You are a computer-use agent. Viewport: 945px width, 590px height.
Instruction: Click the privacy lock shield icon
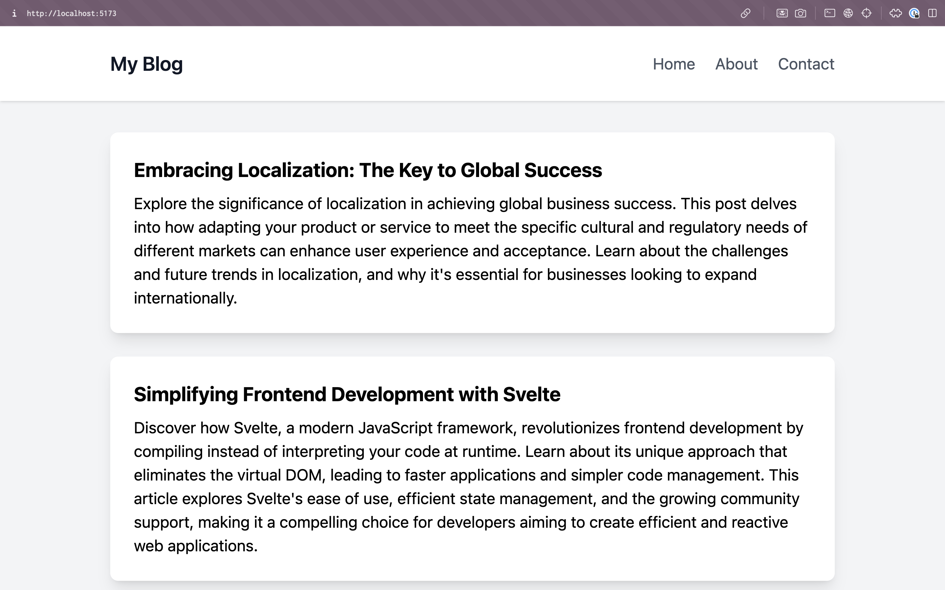(914, 13)
